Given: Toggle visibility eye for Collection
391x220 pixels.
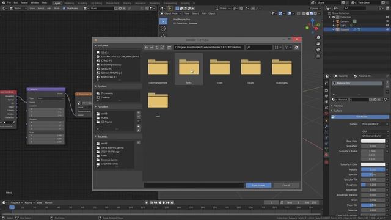Looking at the screenshot, I should [x=387, y=17].
